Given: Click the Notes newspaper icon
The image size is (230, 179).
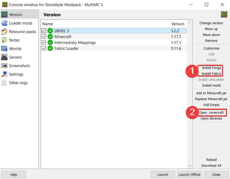Looking at the screenshot, I should (4, 40).
